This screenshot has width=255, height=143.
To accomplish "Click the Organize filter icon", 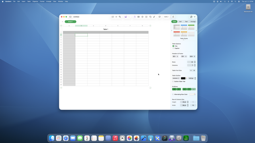I will (x=195, y=17).
